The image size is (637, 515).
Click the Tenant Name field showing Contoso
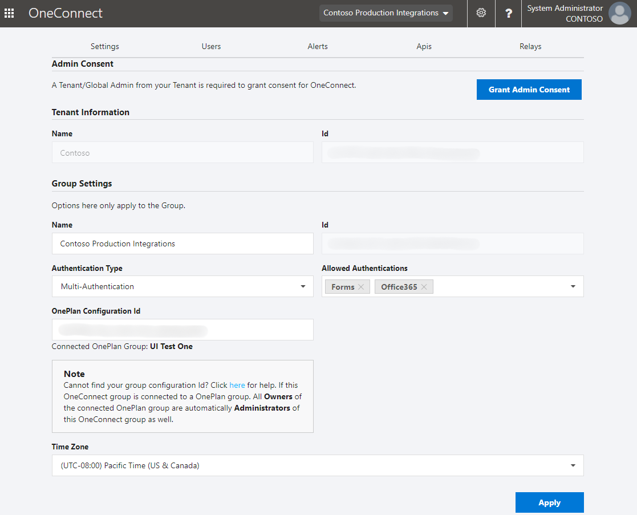point(182,152)
